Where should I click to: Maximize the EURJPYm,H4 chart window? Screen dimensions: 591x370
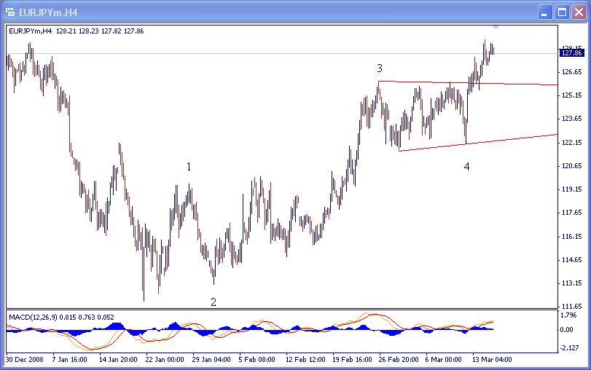coord(562,12)
